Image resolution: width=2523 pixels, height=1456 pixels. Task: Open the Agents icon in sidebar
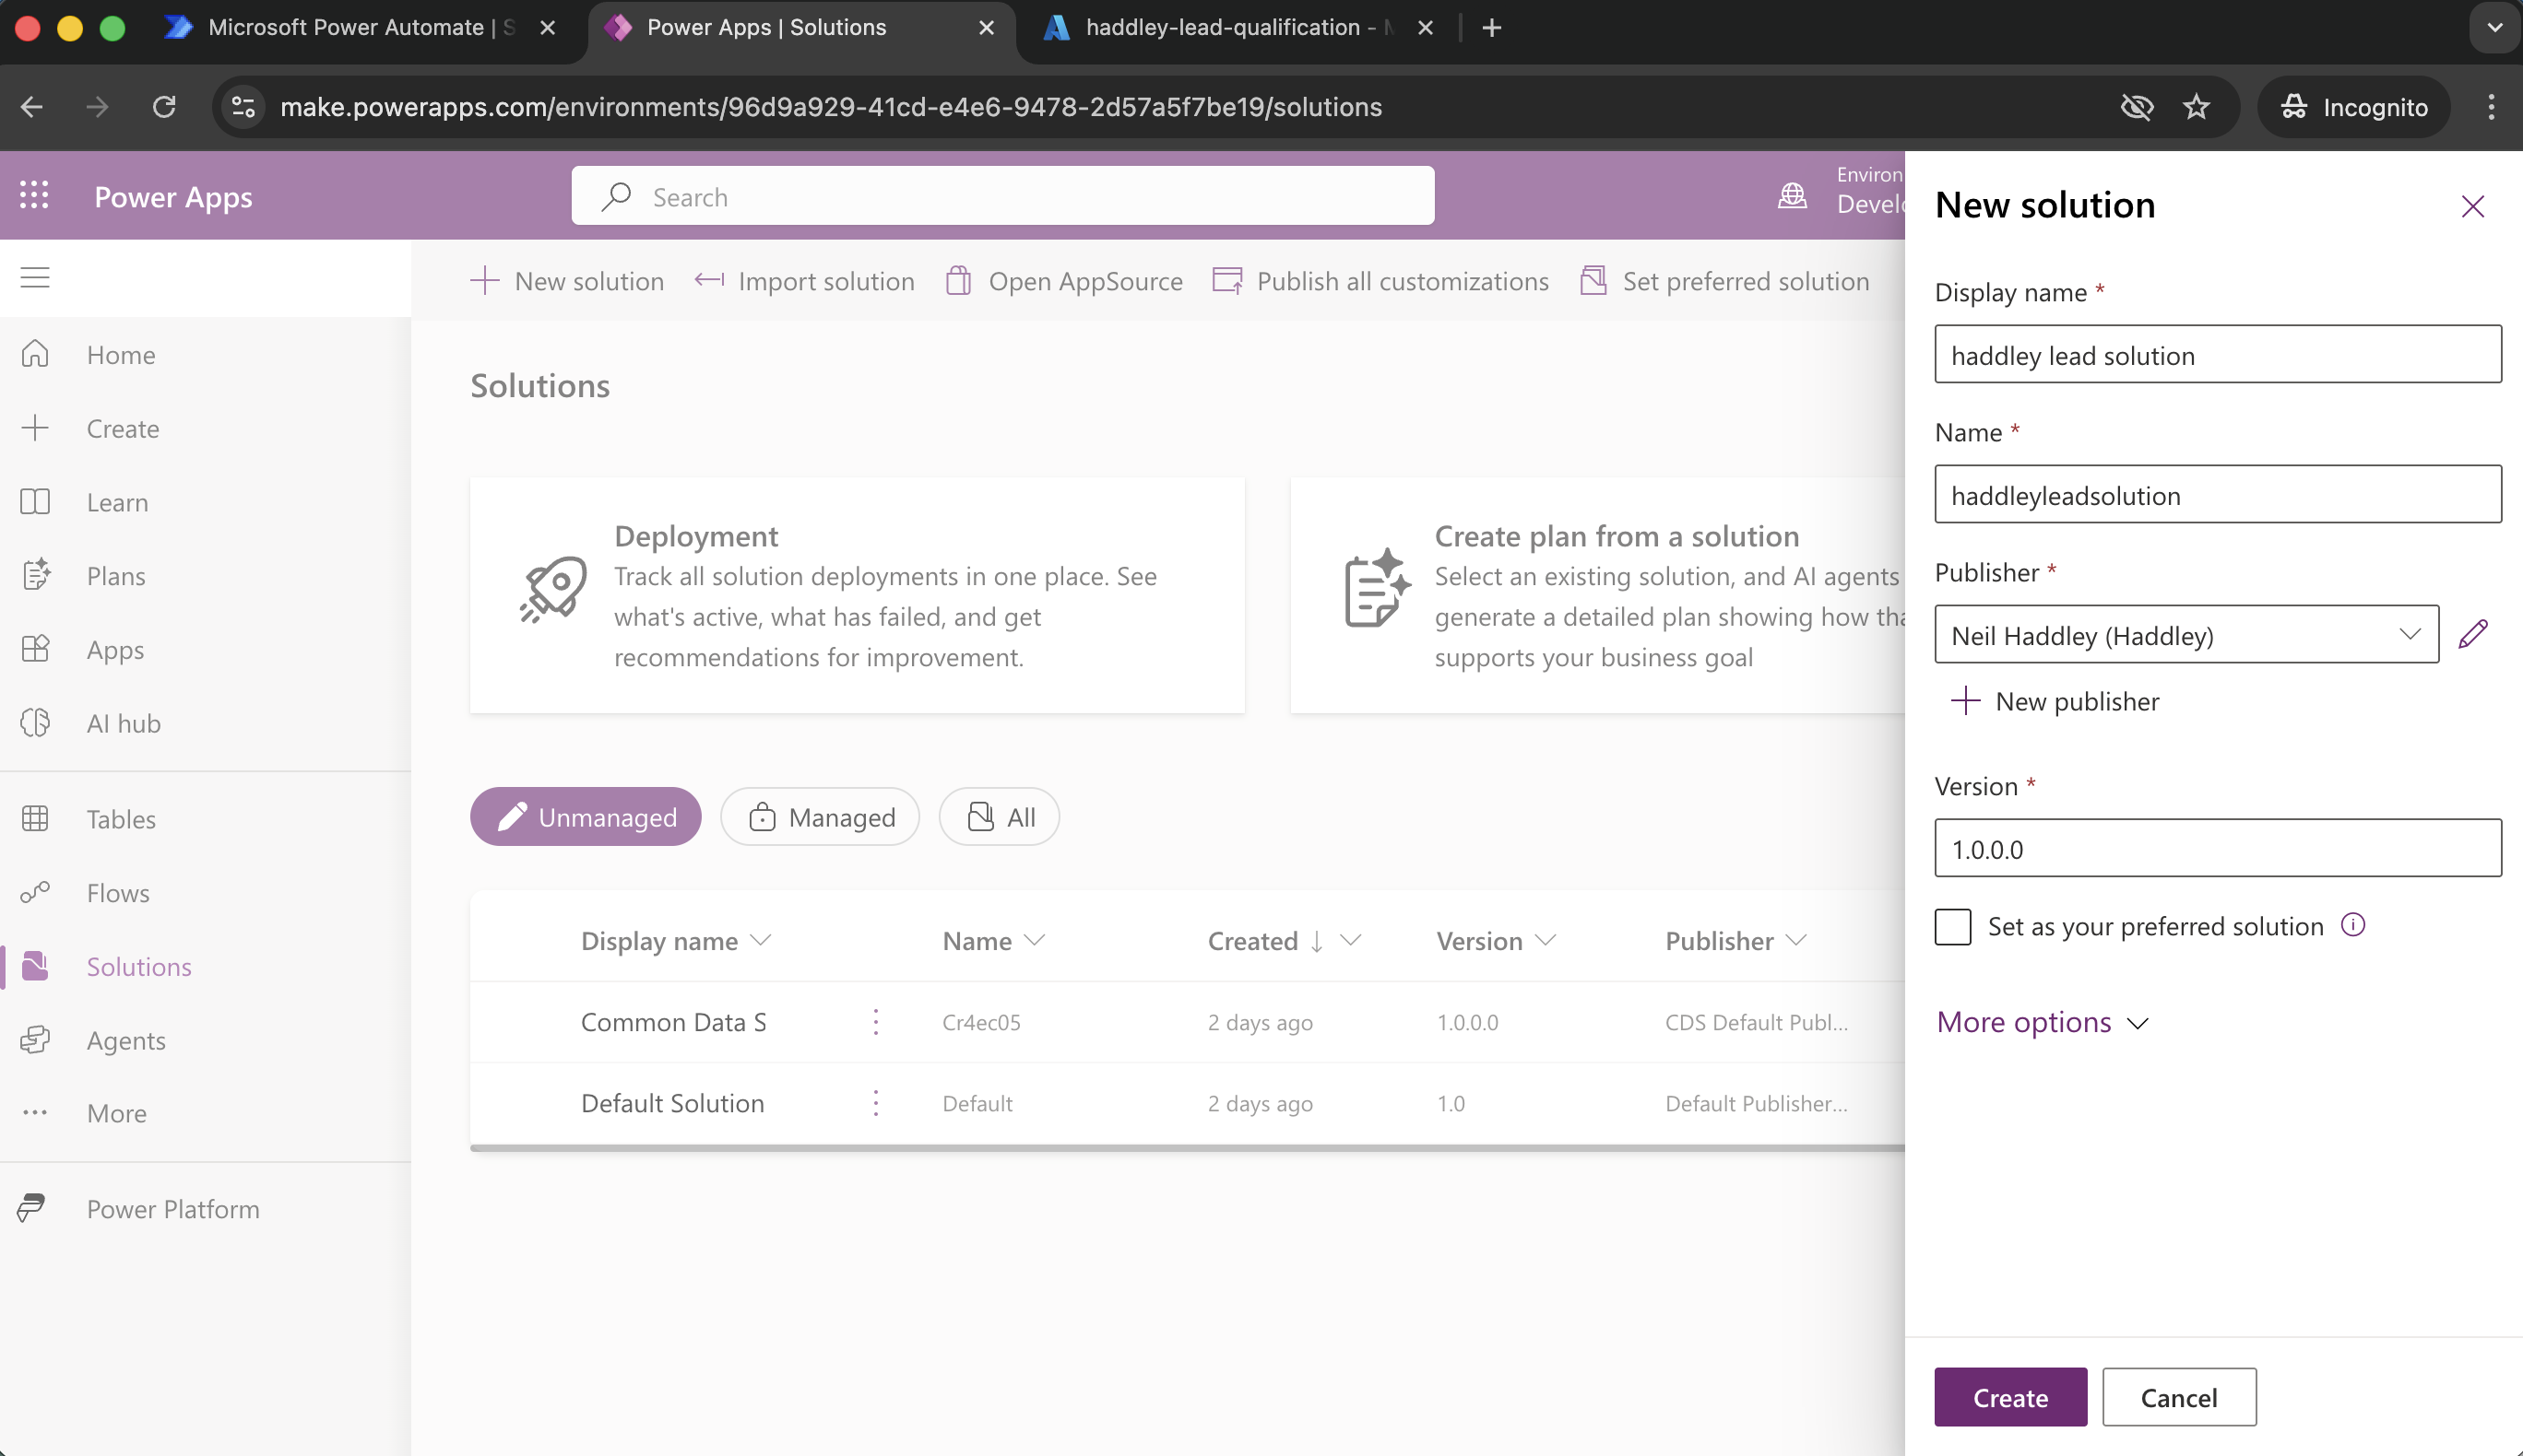pos(35,1040)
